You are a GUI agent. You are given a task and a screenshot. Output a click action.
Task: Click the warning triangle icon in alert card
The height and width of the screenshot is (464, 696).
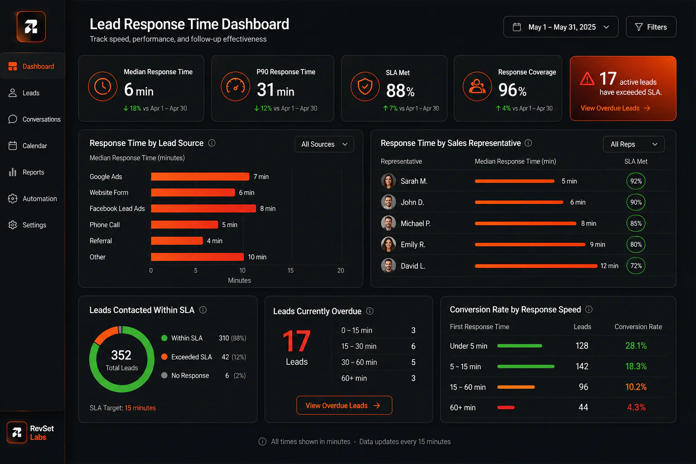(x=587, y=78)
